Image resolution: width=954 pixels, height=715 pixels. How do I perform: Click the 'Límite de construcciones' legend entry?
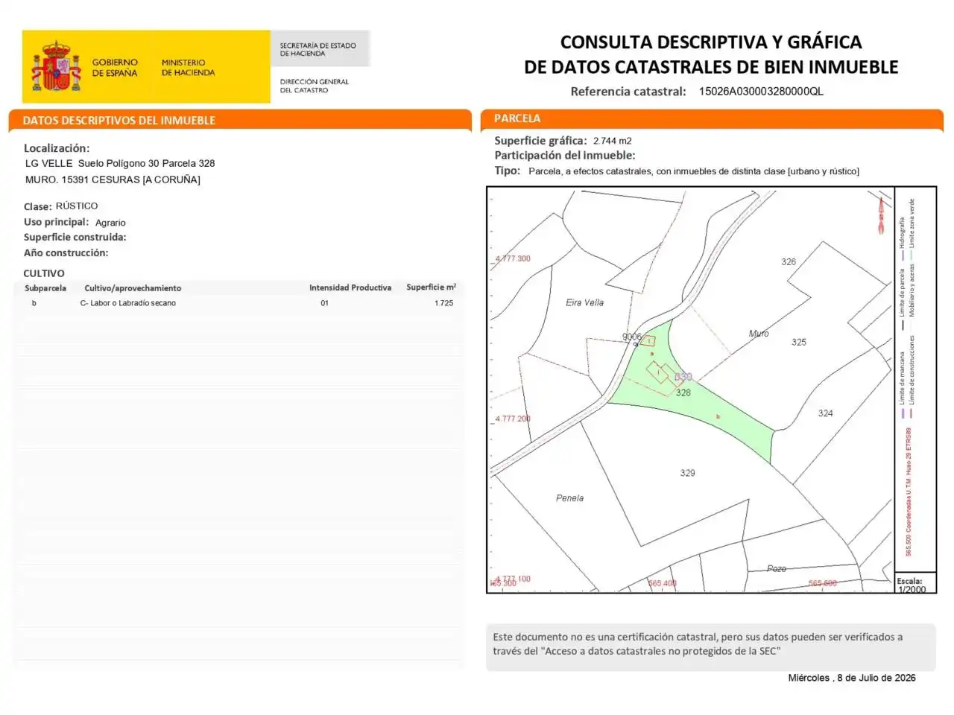tap(912, 371)
